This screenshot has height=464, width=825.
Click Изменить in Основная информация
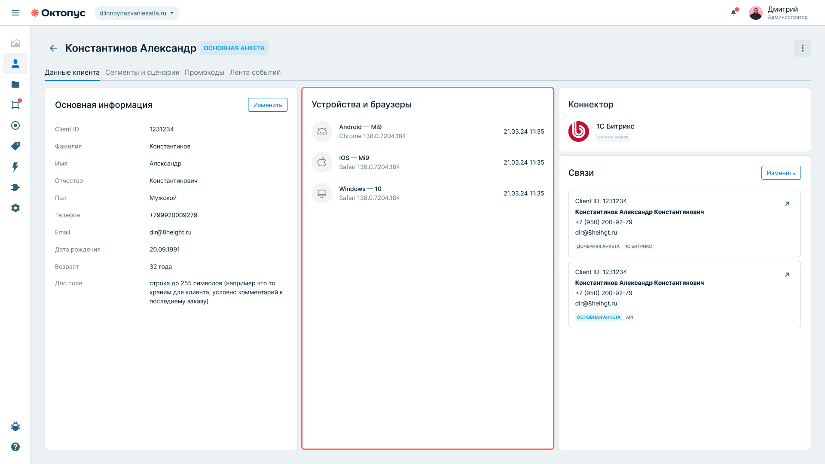point(268,105)
